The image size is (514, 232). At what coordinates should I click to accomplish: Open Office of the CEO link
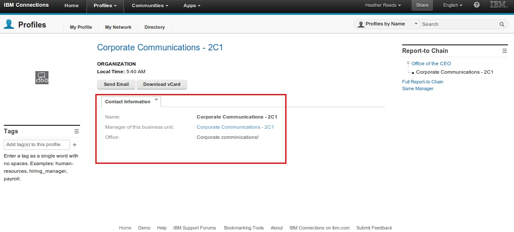(431, 64)
